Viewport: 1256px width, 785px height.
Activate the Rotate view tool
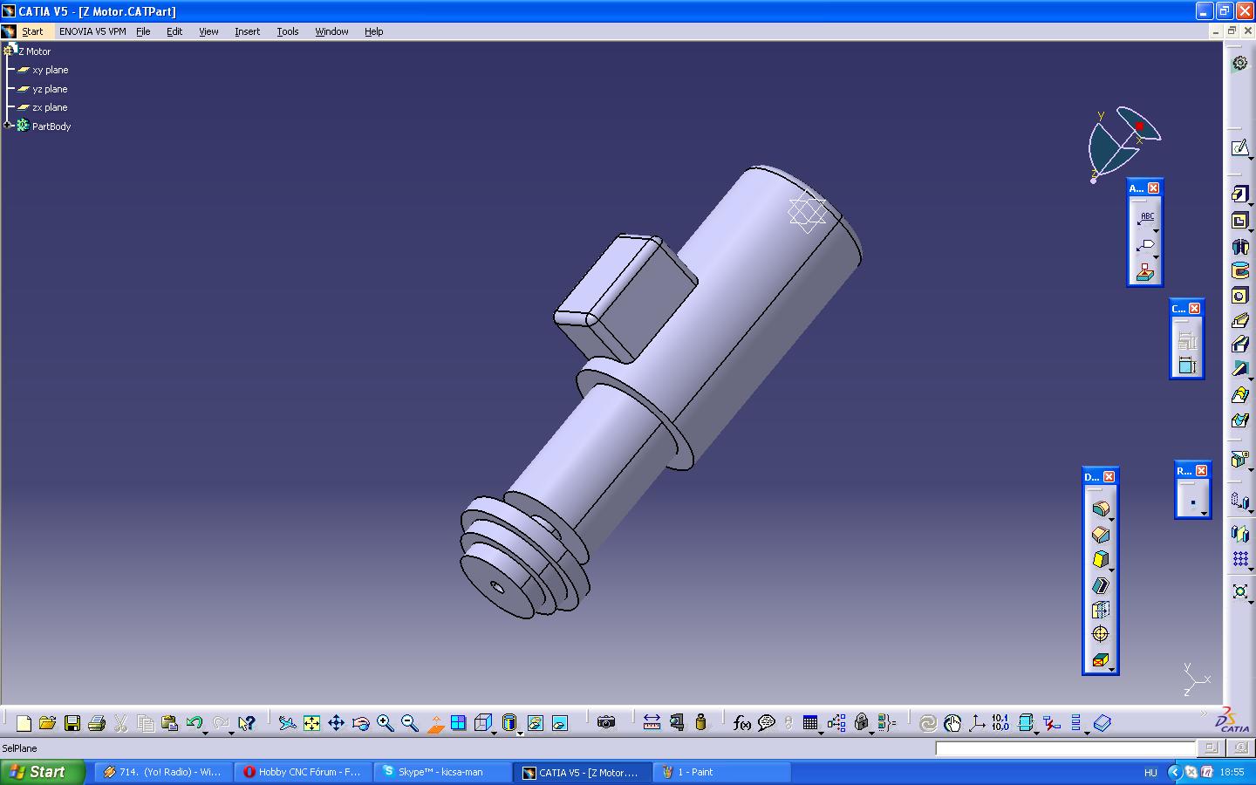360,723
